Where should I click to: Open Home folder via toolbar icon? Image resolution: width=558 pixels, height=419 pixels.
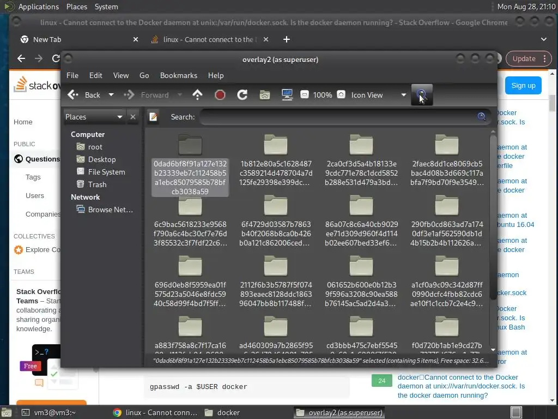264,95
